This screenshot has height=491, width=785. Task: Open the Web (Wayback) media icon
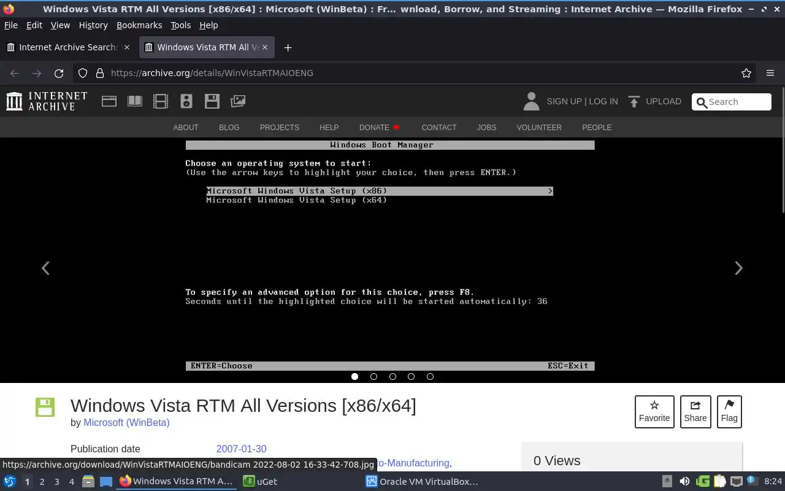click(109, 101)
